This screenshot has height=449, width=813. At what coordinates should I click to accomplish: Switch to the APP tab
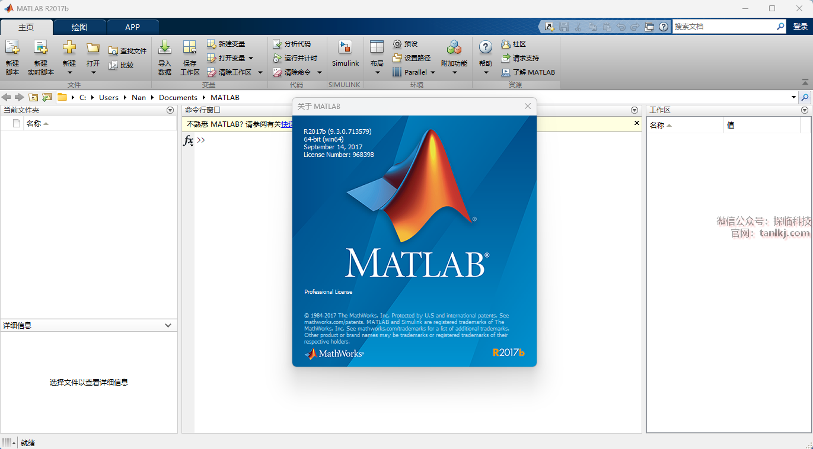pos(133,27)
